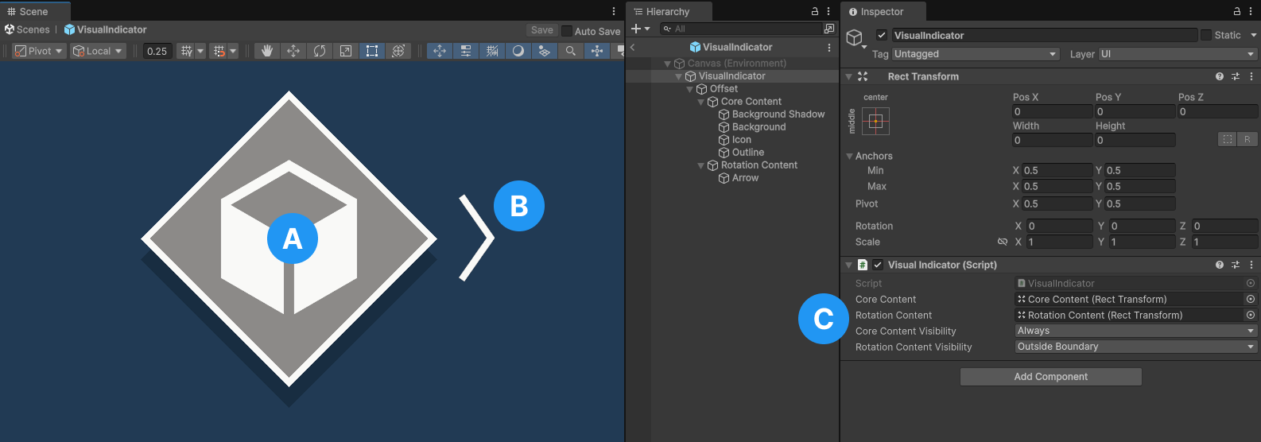Pick object for Rotation Content field

pyautogui.click(x=1251, y=315)
